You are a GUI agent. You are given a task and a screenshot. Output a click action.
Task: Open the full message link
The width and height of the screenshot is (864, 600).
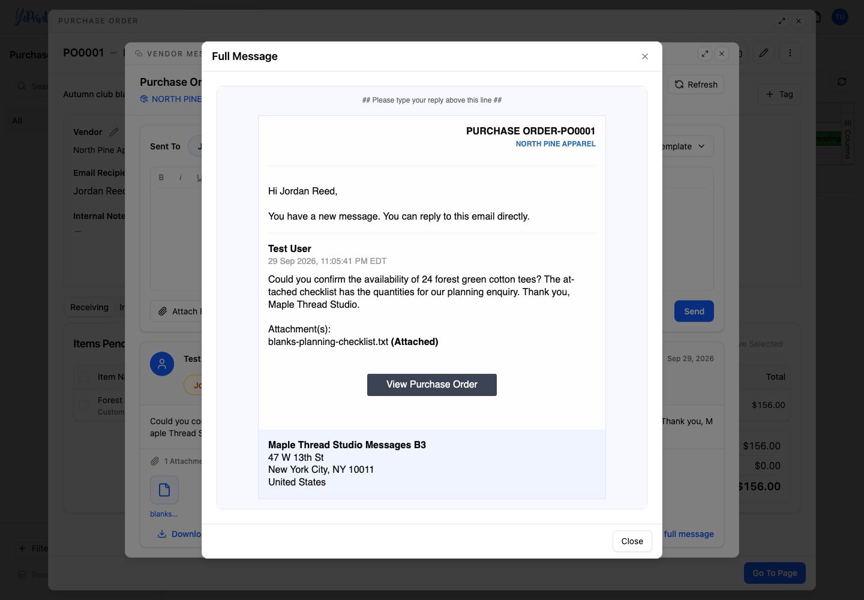[x=689, y=534]
